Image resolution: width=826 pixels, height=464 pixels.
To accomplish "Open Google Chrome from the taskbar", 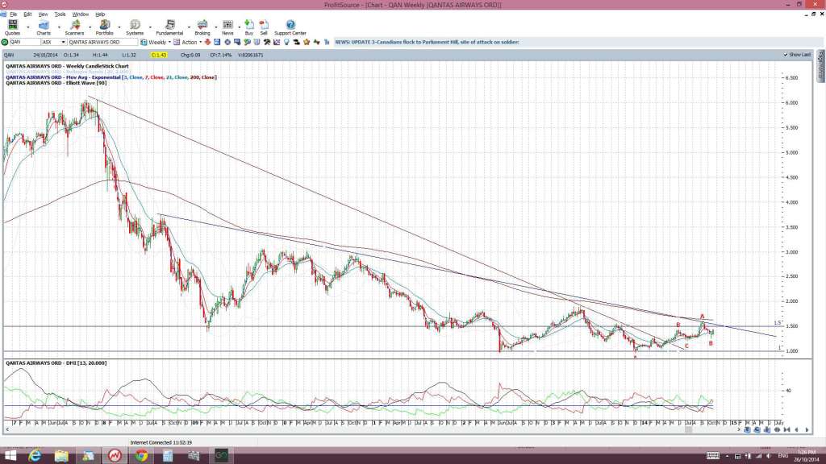I will (x=140, y=456).
